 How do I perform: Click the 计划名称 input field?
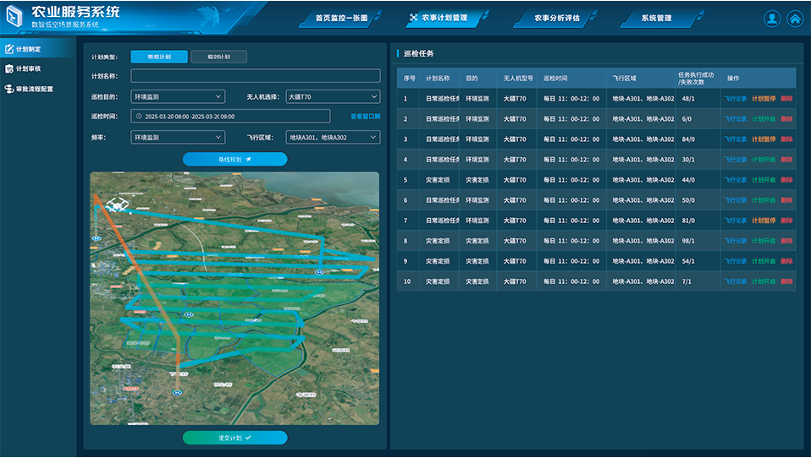(x=255, y=76)
